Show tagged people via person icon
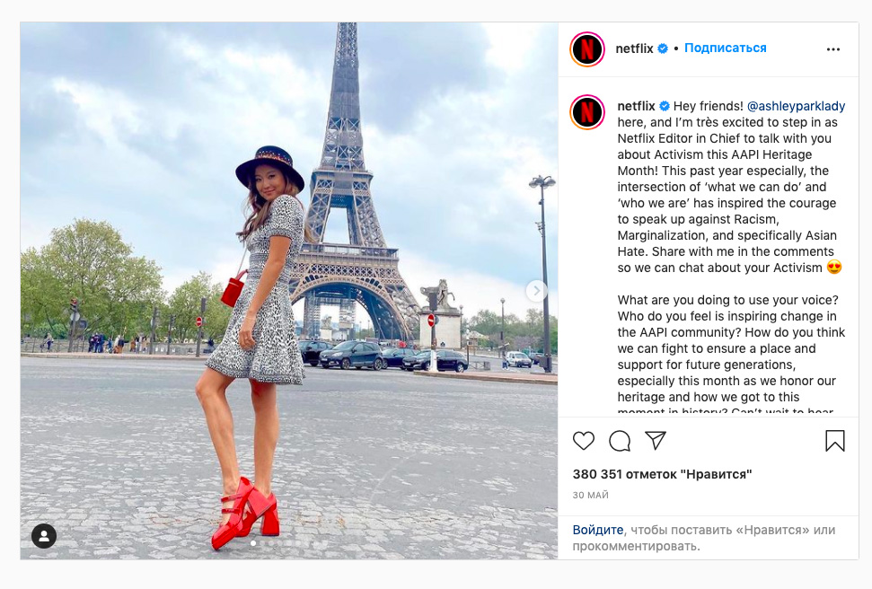The image size is (872, 589). tap(44, 536)
